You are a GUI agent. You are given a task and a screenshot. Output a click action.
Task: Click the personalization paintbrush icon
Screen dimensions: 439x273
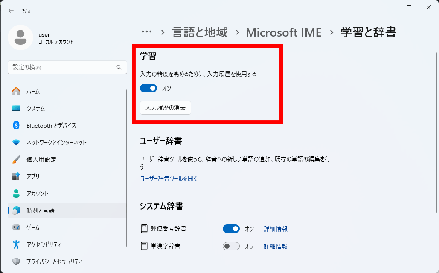[x=16, y=159]
